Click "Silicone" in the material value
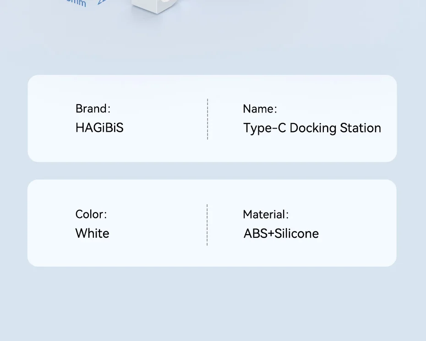 click(x=296, y=234)
